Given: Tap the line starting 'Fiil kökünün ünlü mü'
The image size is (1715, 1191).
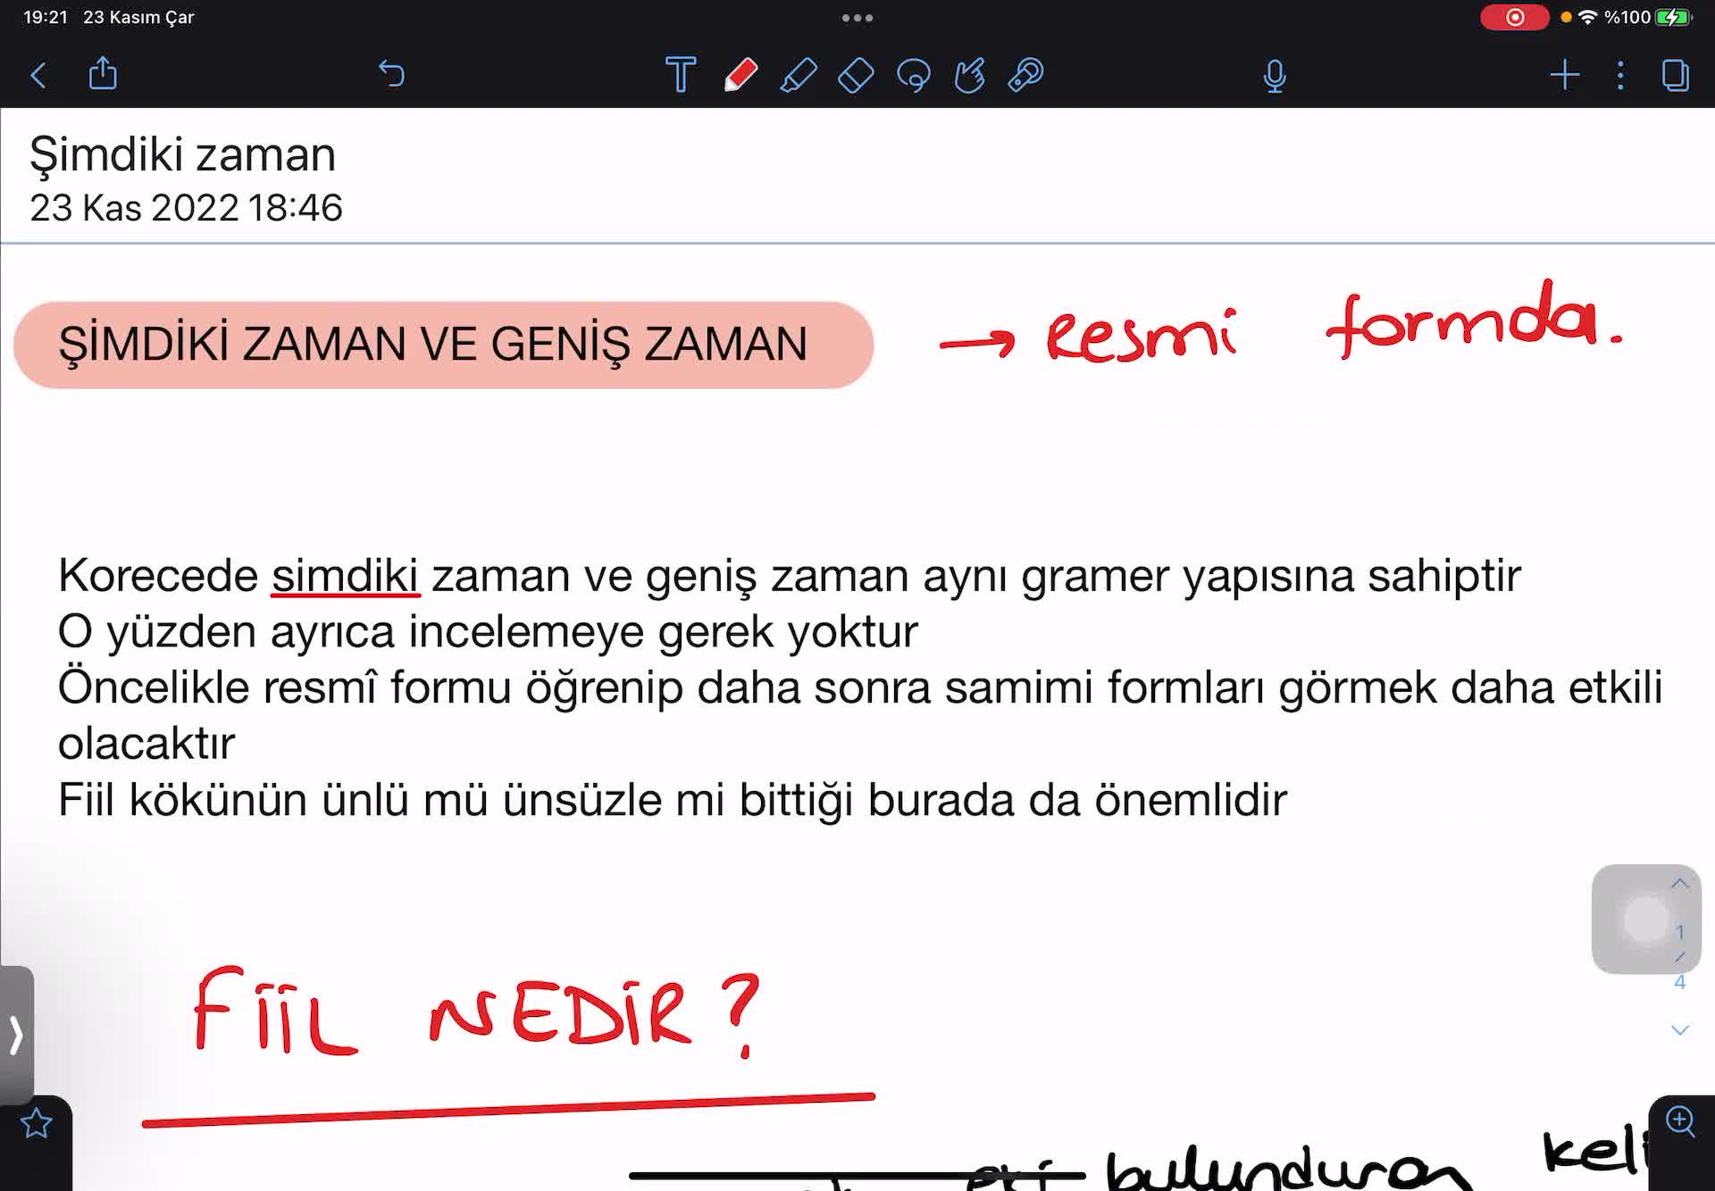Looking at the screenshot, I should pos(672,800).
